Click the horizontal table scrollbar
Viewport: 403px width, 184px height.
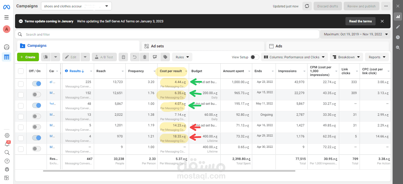[x=169, y=171]
